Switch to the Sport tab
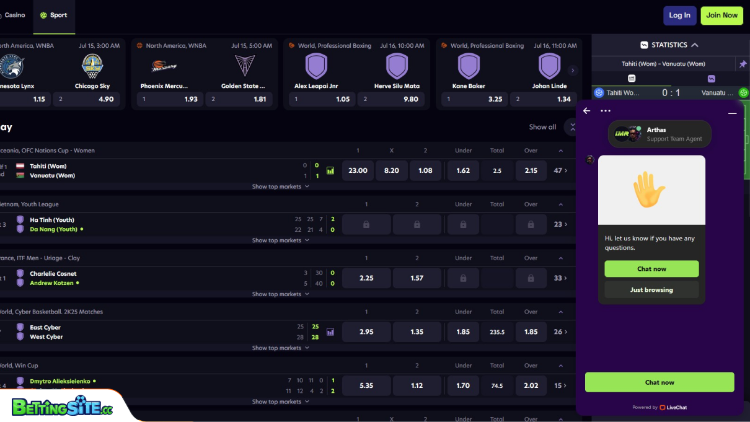 53,15
